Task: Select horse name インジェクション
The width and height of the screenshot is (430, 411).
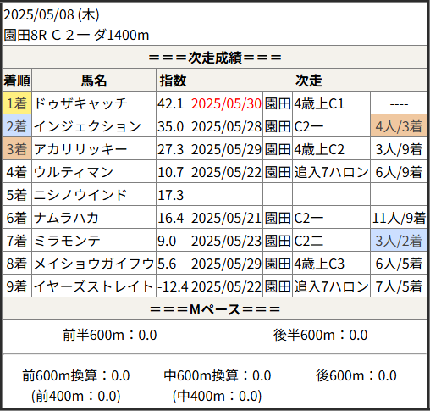Action: 87,126
